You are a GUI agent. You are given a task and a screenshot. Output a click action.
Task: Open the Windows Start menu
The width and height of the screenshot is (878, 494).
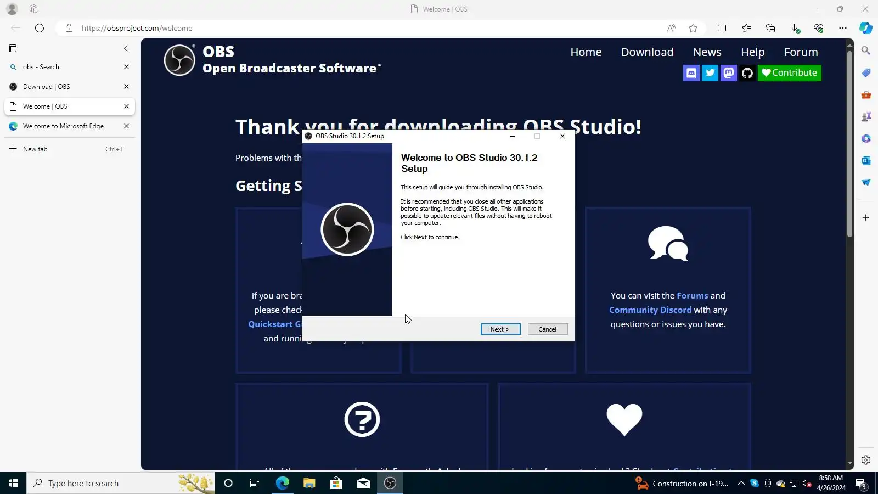tap(13, 483)
